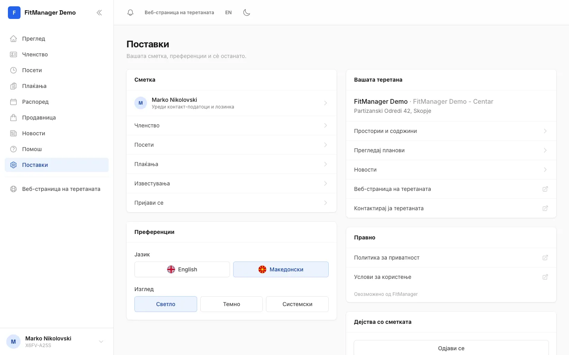Click external link icon for Политика за приватност

[x=545, y=258]
